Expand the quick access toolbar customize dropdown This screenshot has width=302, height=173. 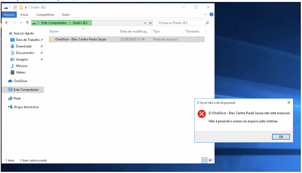pos(26,7)
